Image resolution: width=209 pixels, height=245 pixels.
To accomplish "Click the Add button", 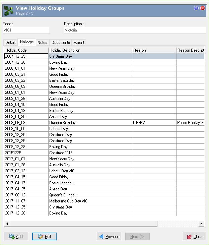I will tap(16, 237).
